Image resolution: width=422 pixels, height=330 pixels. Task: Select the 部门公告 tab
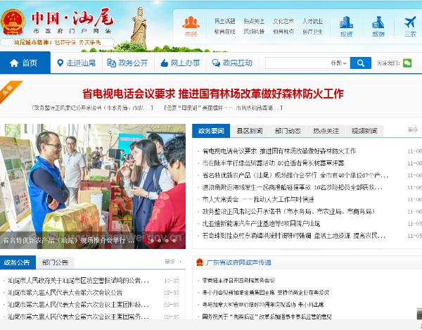coord(55,262)
